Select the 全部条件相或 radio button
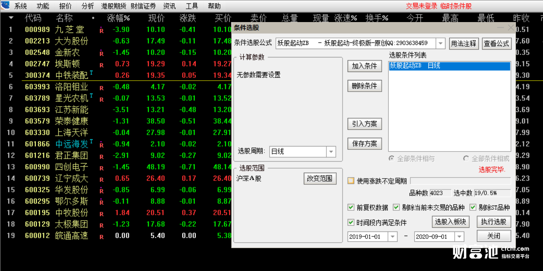The image size is (543, 271). point(466,159)
